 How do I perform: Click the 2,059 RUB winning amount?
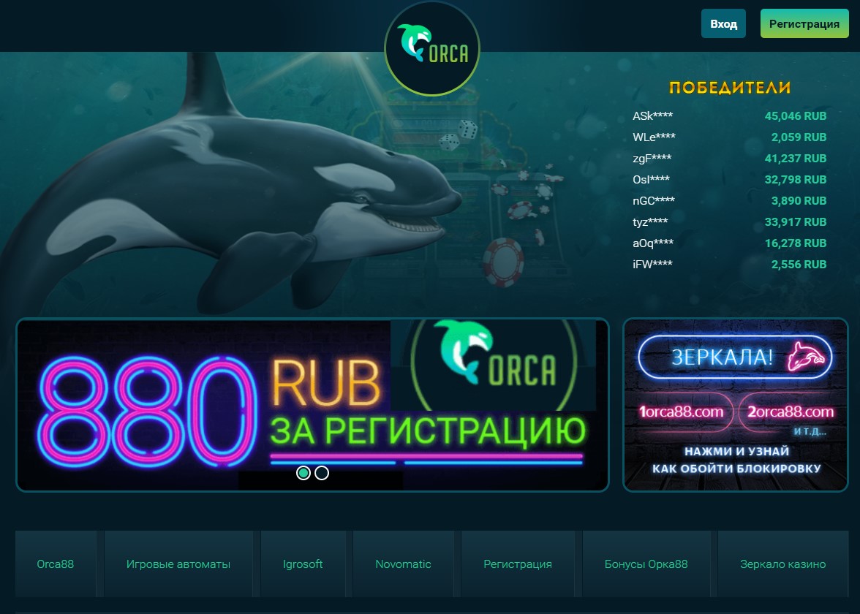[x=799, y=137]
